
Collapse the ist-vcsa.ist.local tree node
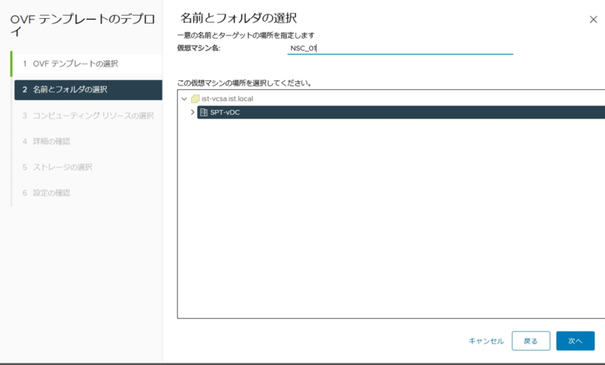(184, 99)
